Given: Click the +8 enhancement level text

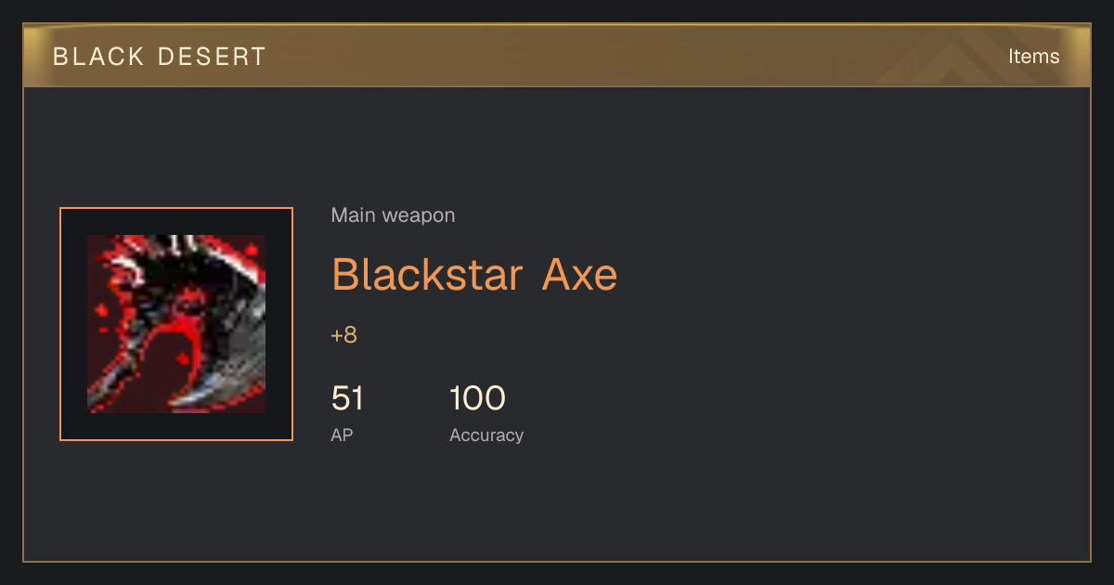Looking at the screenshot, I should [x=343, y=335].
